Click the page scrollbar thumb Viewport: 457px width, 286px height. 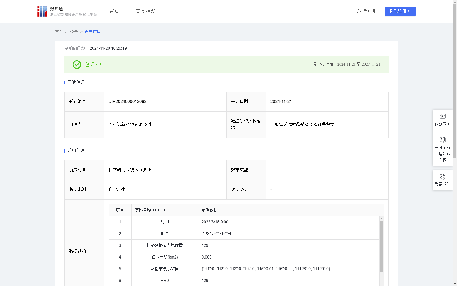pyautogui.click(x=455, y=81)
